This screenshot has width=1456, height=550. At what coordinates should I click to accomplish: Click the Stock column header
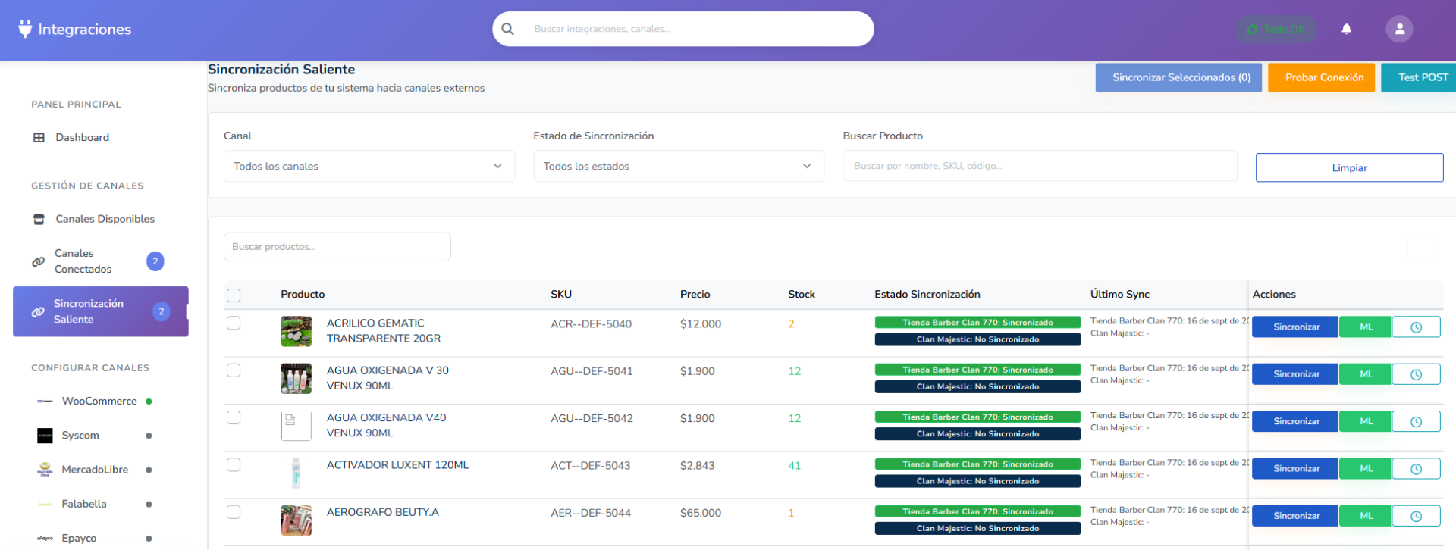[x=802, y=295]
